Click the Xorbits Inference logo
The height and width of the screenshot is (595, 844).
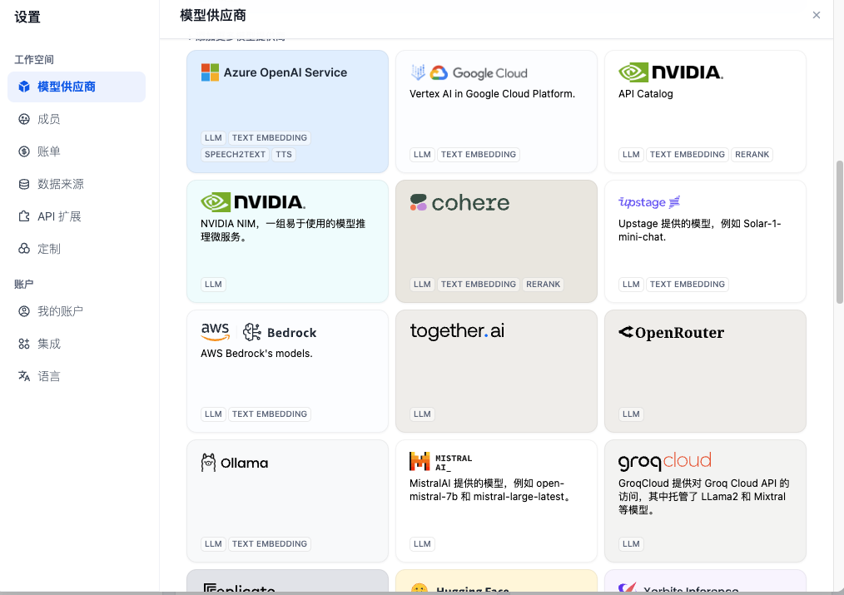(x=678, y=589)
